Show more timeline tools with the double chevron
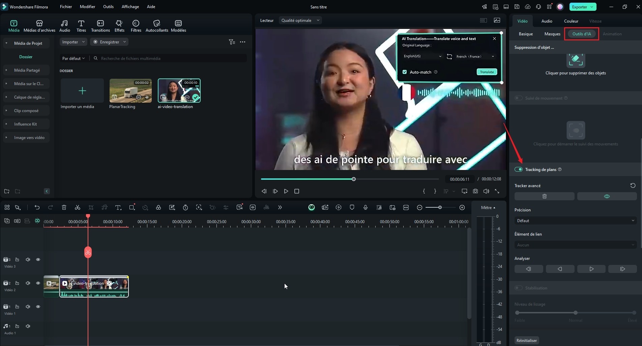Image resolution: width=642 pixels, height=346 pixels. [x=280, y=207]
